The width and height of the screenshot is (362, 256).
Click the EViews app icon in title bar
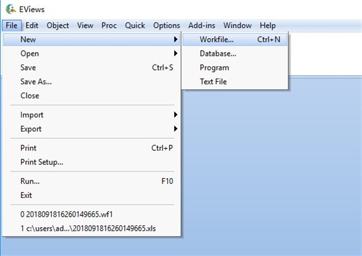tap(10, 10)
